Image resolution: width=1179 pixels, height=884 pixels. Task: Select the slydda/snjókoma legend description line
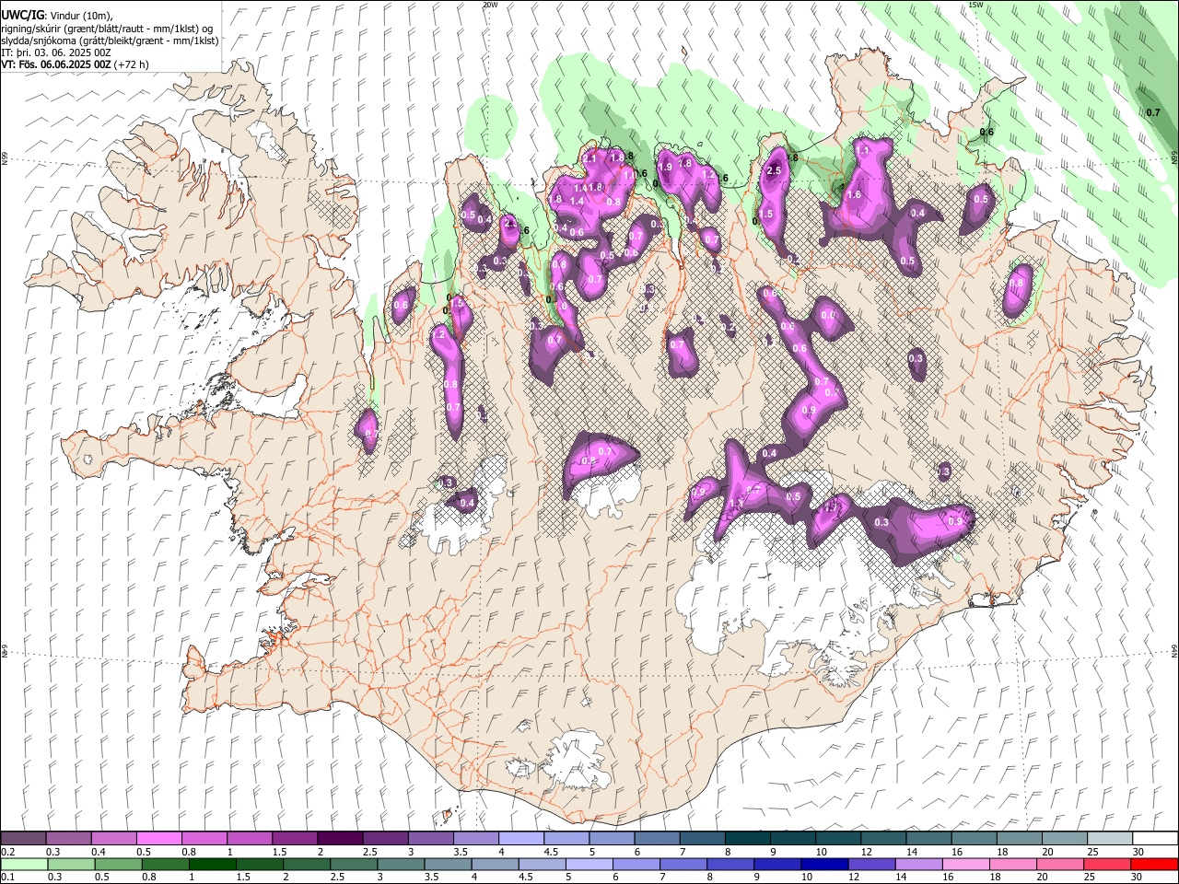click(x=110, y=41)
